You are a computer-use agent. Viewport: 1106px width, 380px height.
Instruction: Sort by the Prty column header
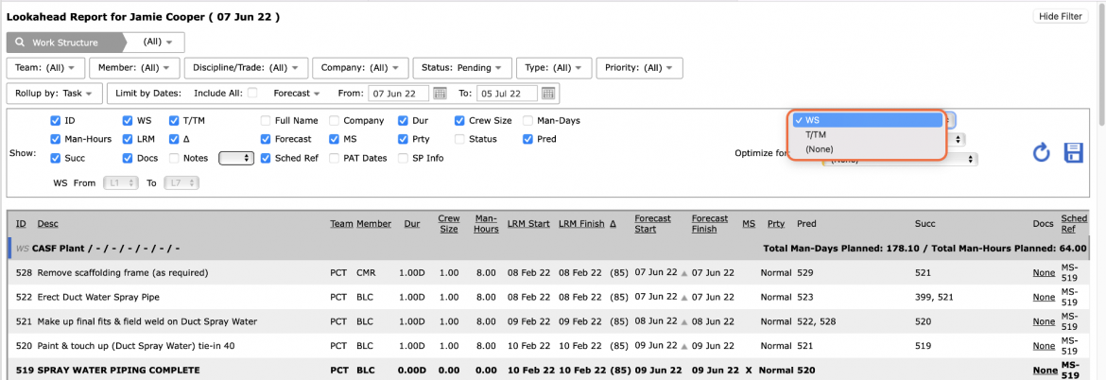[776, 223]
